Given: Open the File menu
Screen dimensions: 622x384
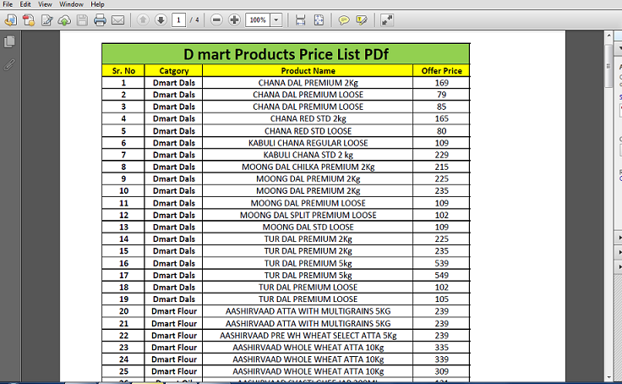Looking at the screenshot, I should click(x=8, y=4).
